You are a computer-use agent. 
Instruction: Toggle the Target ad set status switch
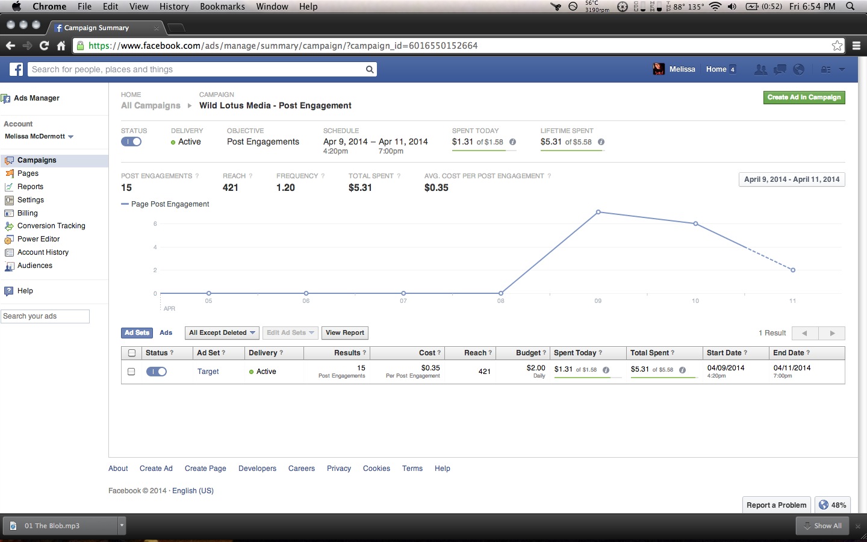pyautogui.click(x=157, y=372)
